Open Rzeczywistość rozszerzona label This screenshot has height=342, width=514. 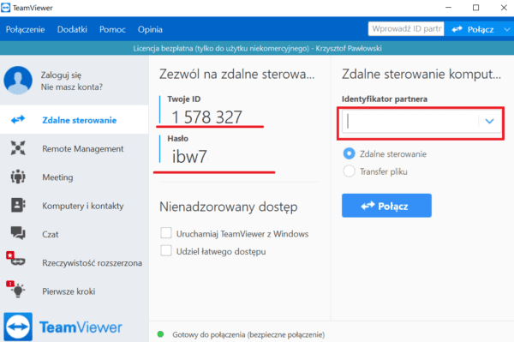click(x=93, y=263)
